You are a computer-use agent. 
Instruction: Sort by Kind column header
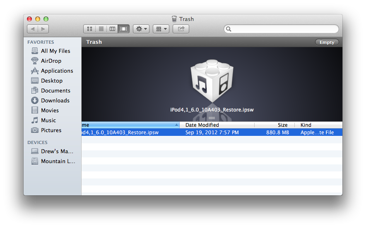click(x=319, y=125)
